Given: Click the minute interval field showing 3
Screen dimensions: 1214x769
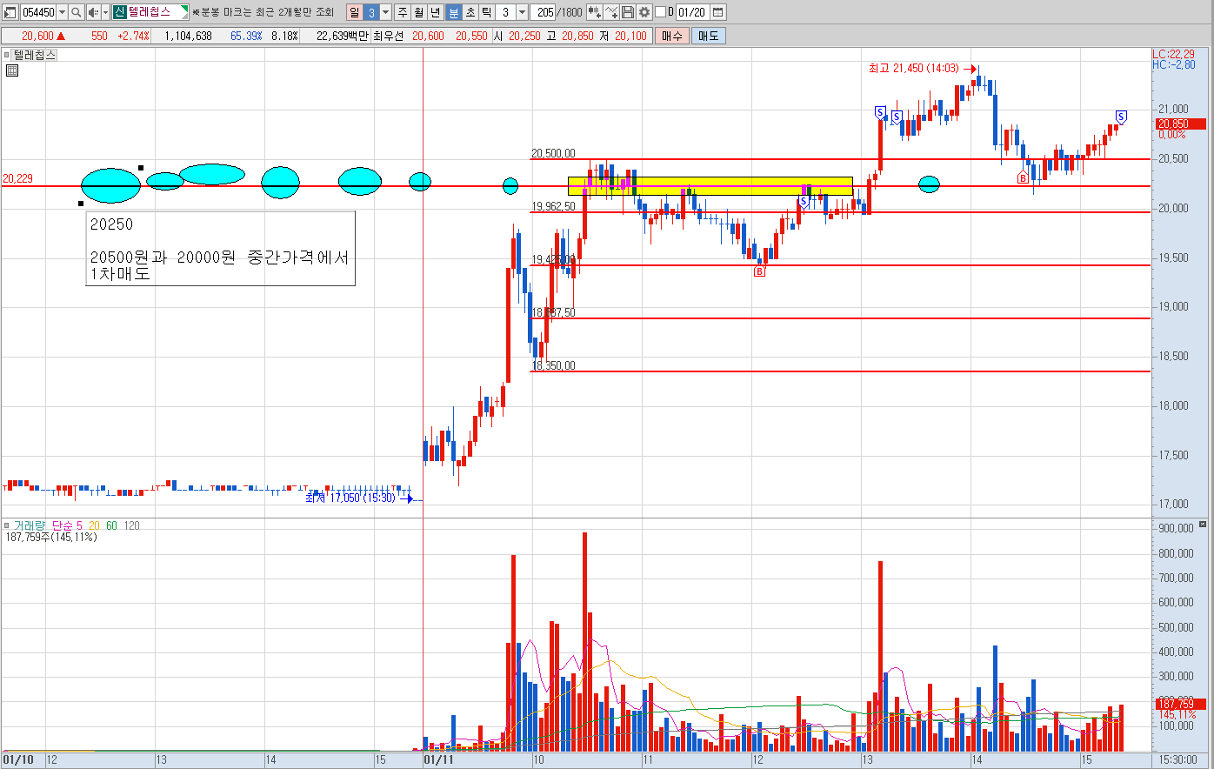Looking at the screenshot, I should click(506, 12).
